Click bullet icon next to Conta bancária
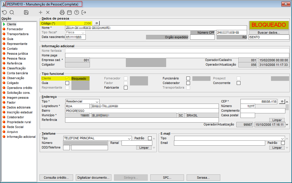 pyautogui.click(x=4, y=73)
